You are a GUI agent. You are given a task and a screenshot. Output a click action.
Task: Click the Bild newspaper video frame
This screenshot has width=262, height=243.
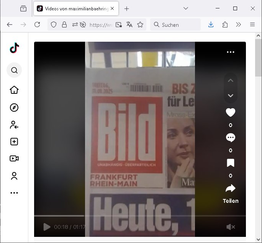[x=140, y=139]
